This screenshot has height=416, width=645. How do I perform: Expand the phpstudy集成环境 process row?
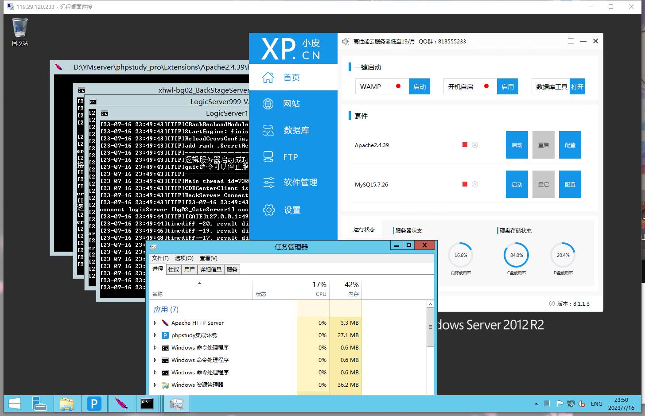(x=155, y=335)
